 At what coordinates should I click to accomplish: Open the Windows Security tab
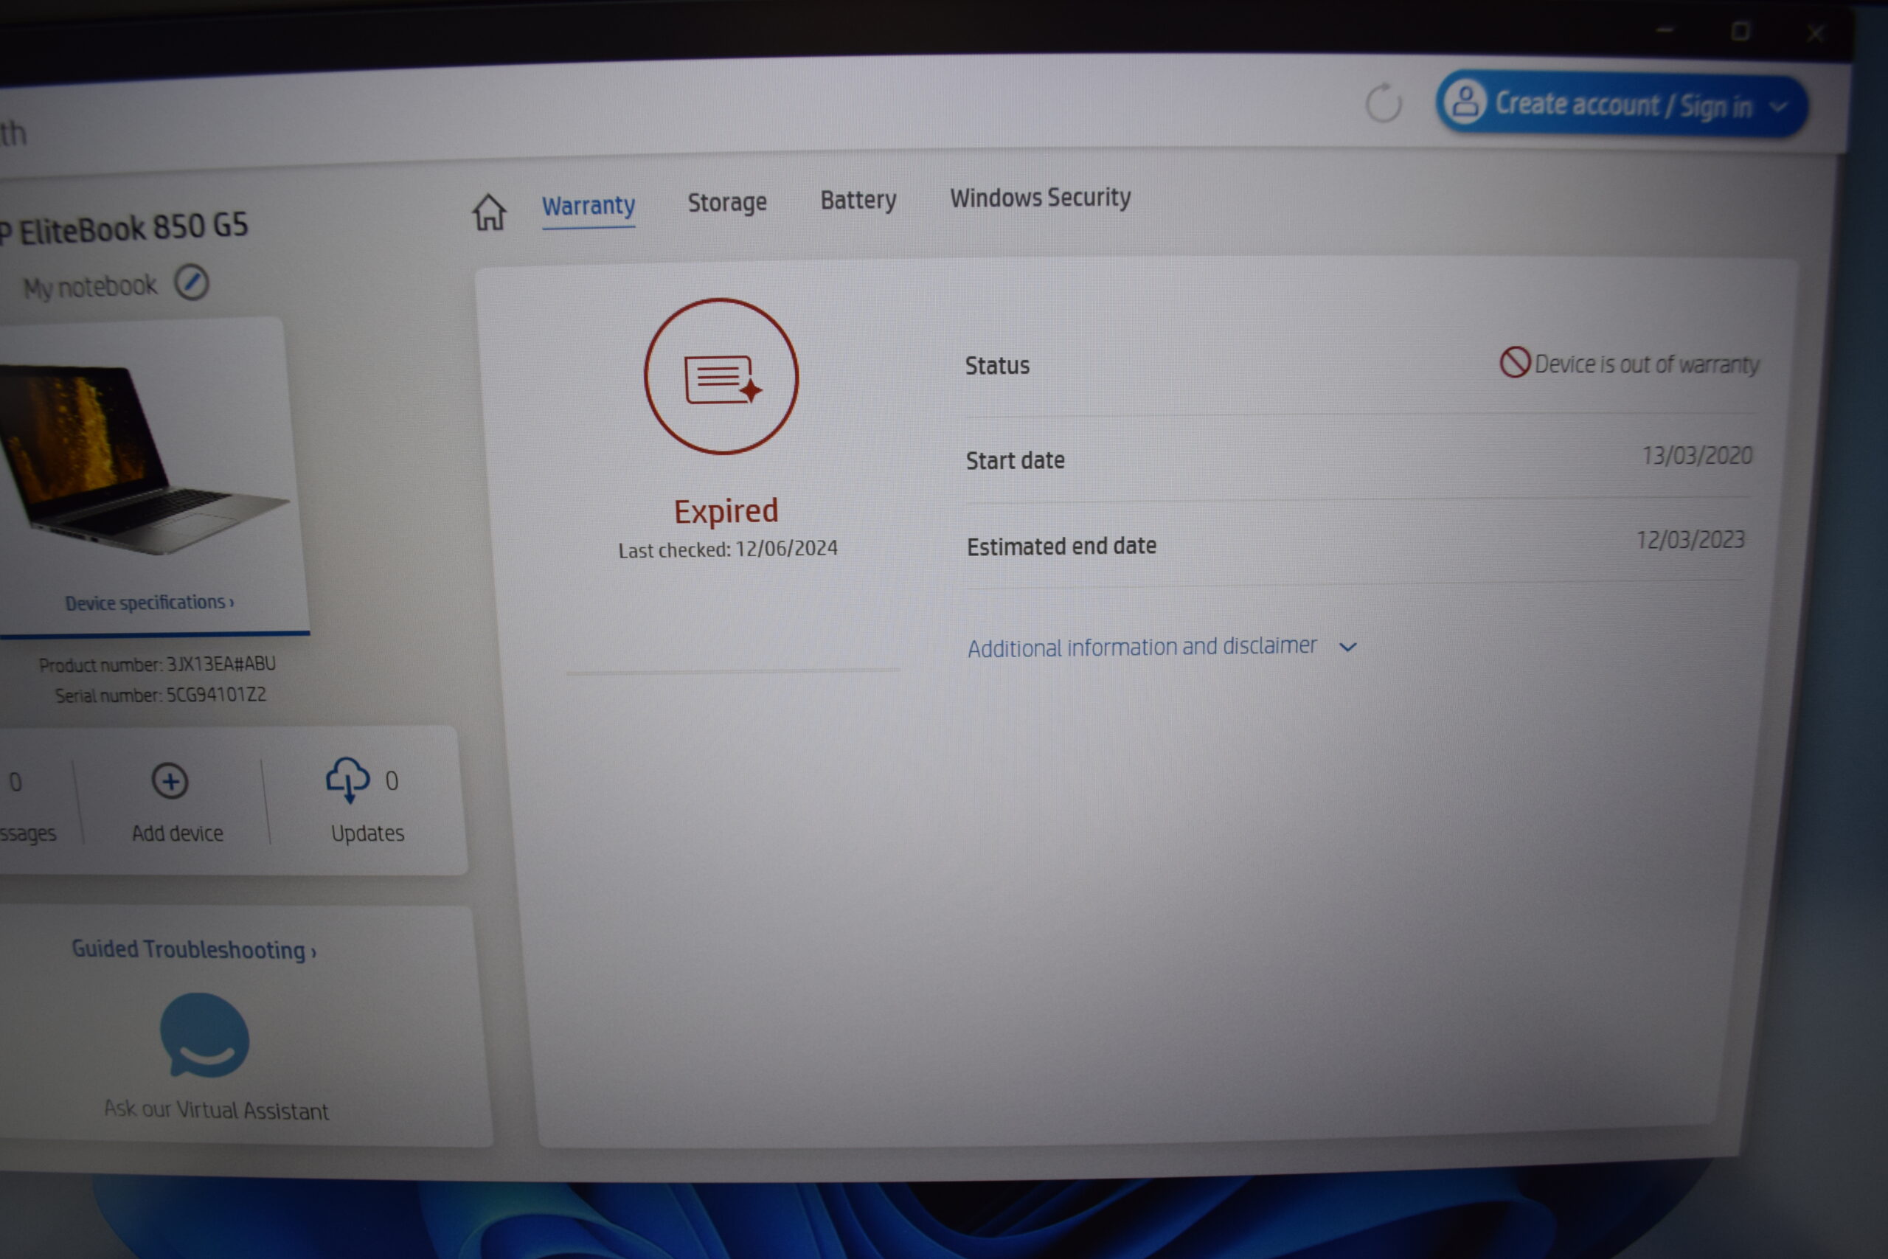(x=1041, y=198)
